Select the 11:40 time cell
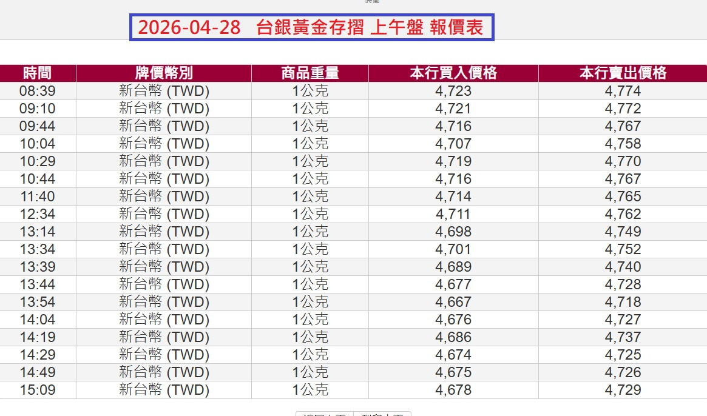Viewport: 707px width, 416px height. tap(38, 196)
